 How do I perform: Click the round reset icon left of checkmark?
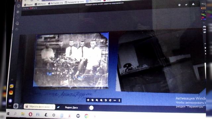click(180, 5)
